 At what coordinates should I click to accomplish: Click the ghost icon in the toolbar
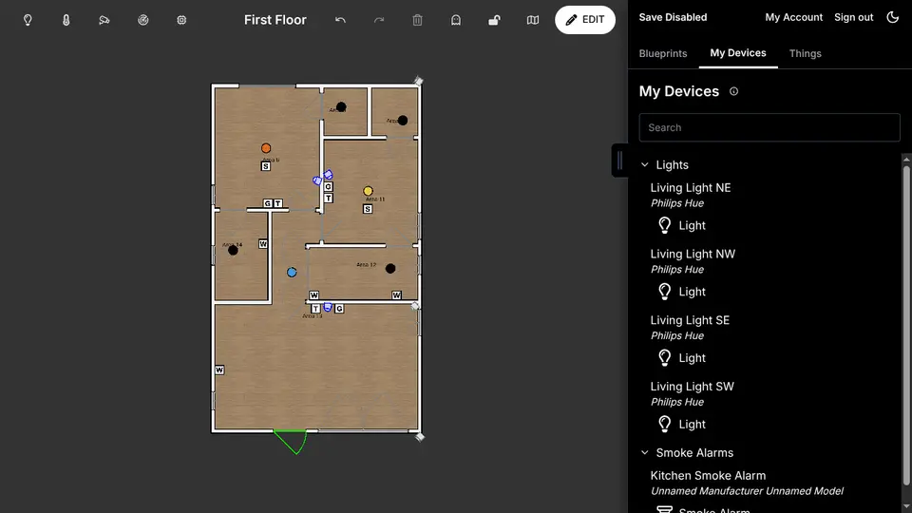456,20
